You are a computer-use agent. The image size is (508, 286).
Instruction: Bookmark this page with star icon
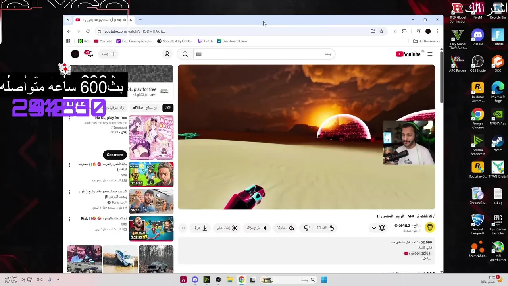[381, 31]
